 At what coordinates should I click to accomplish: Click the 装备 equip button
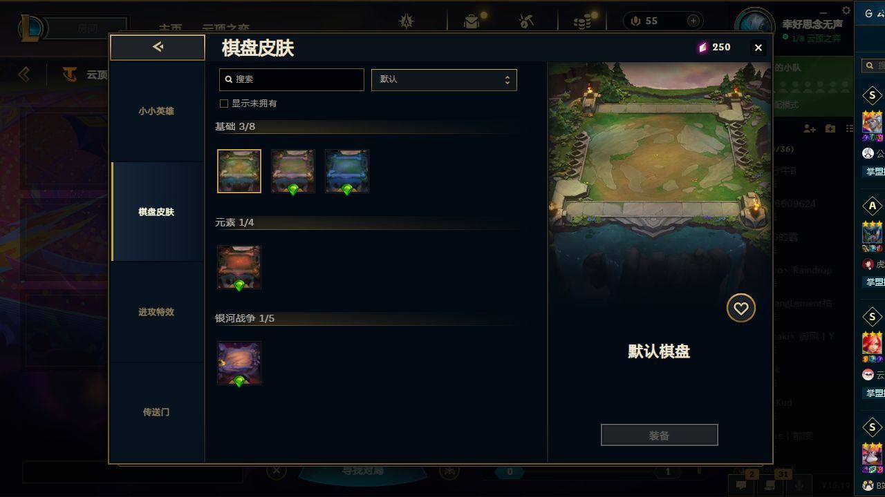[x=660, y=436]
